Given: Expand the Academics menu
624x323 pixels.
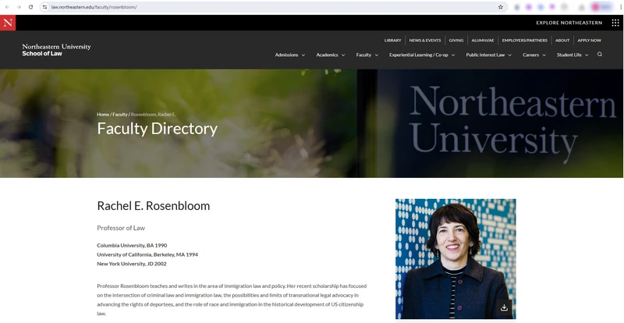Looking at the screenshot, I should 331,55.
